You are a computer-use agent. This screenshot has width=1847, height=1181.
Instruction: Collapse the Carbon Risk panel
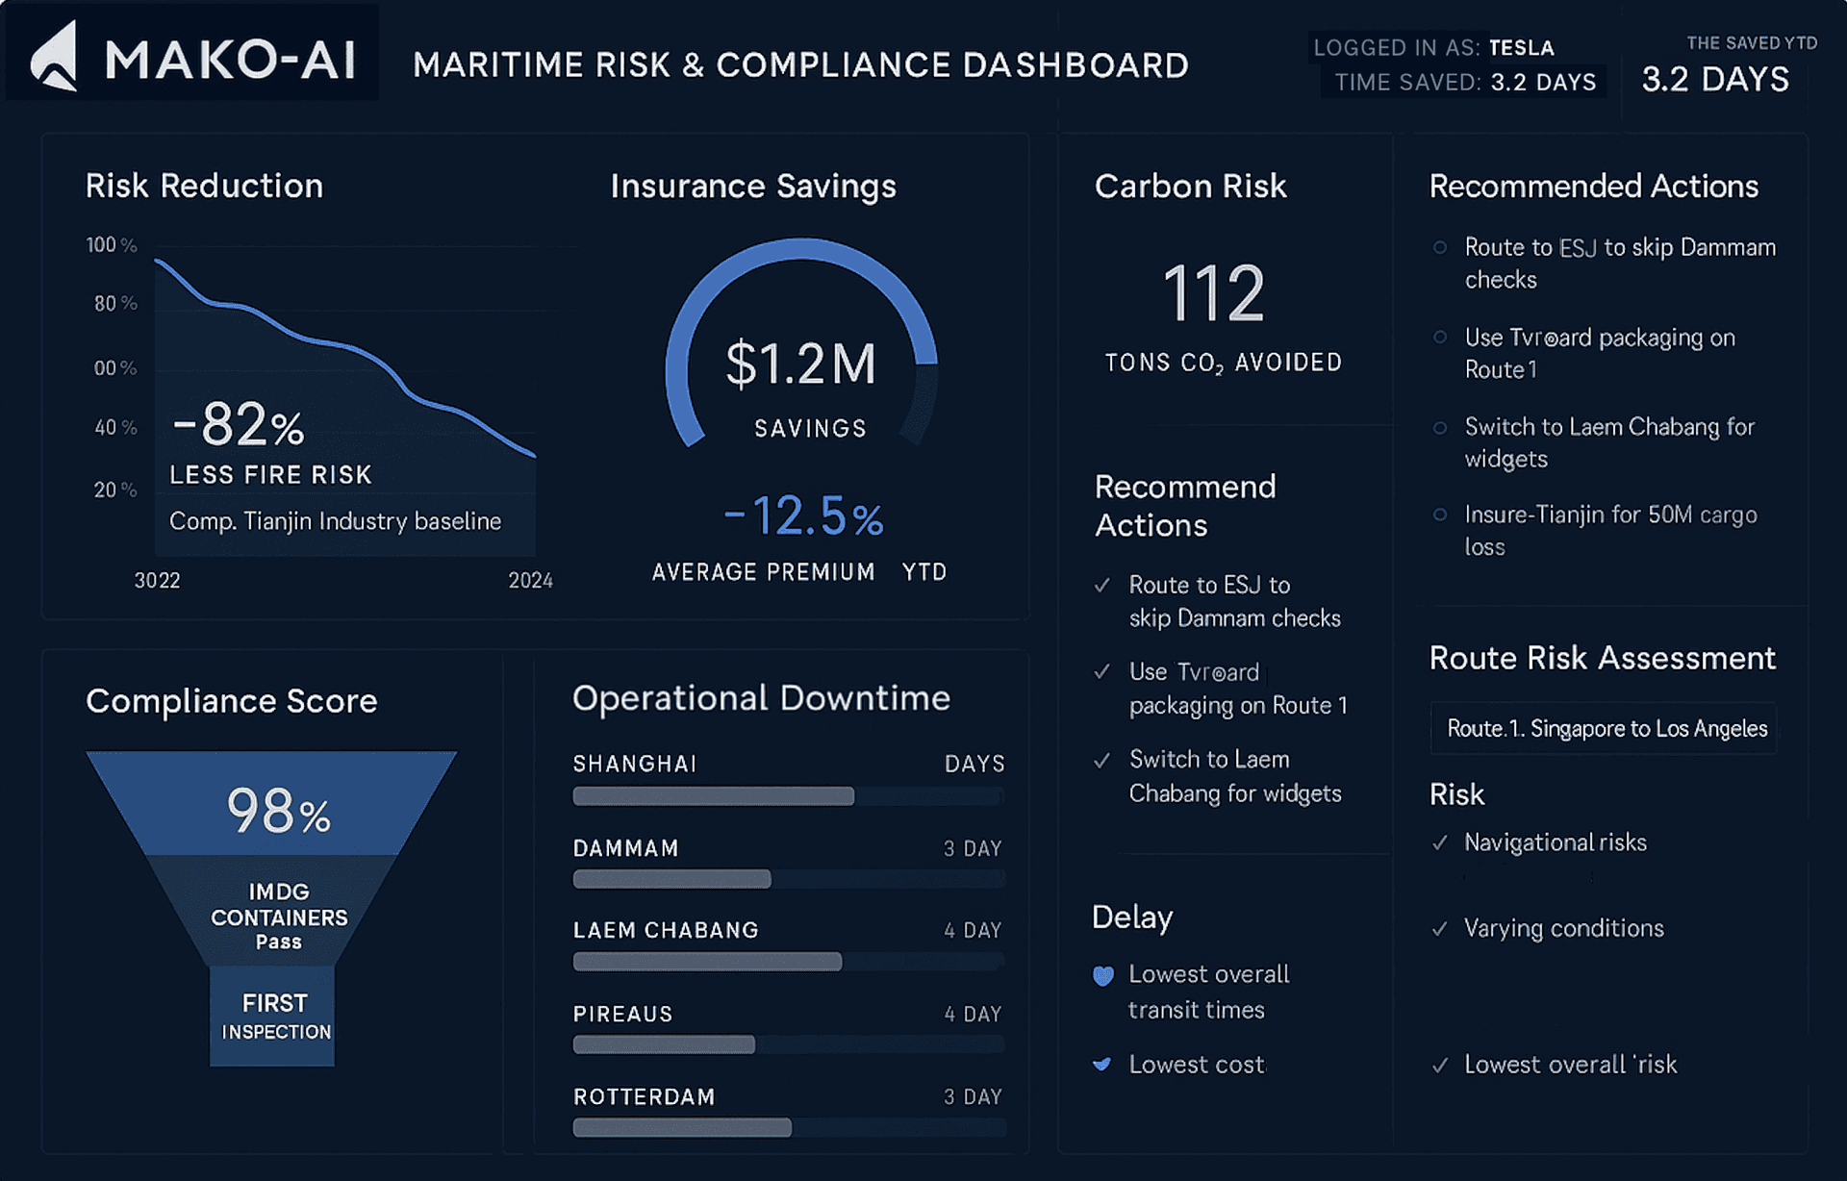[1190, 186]
